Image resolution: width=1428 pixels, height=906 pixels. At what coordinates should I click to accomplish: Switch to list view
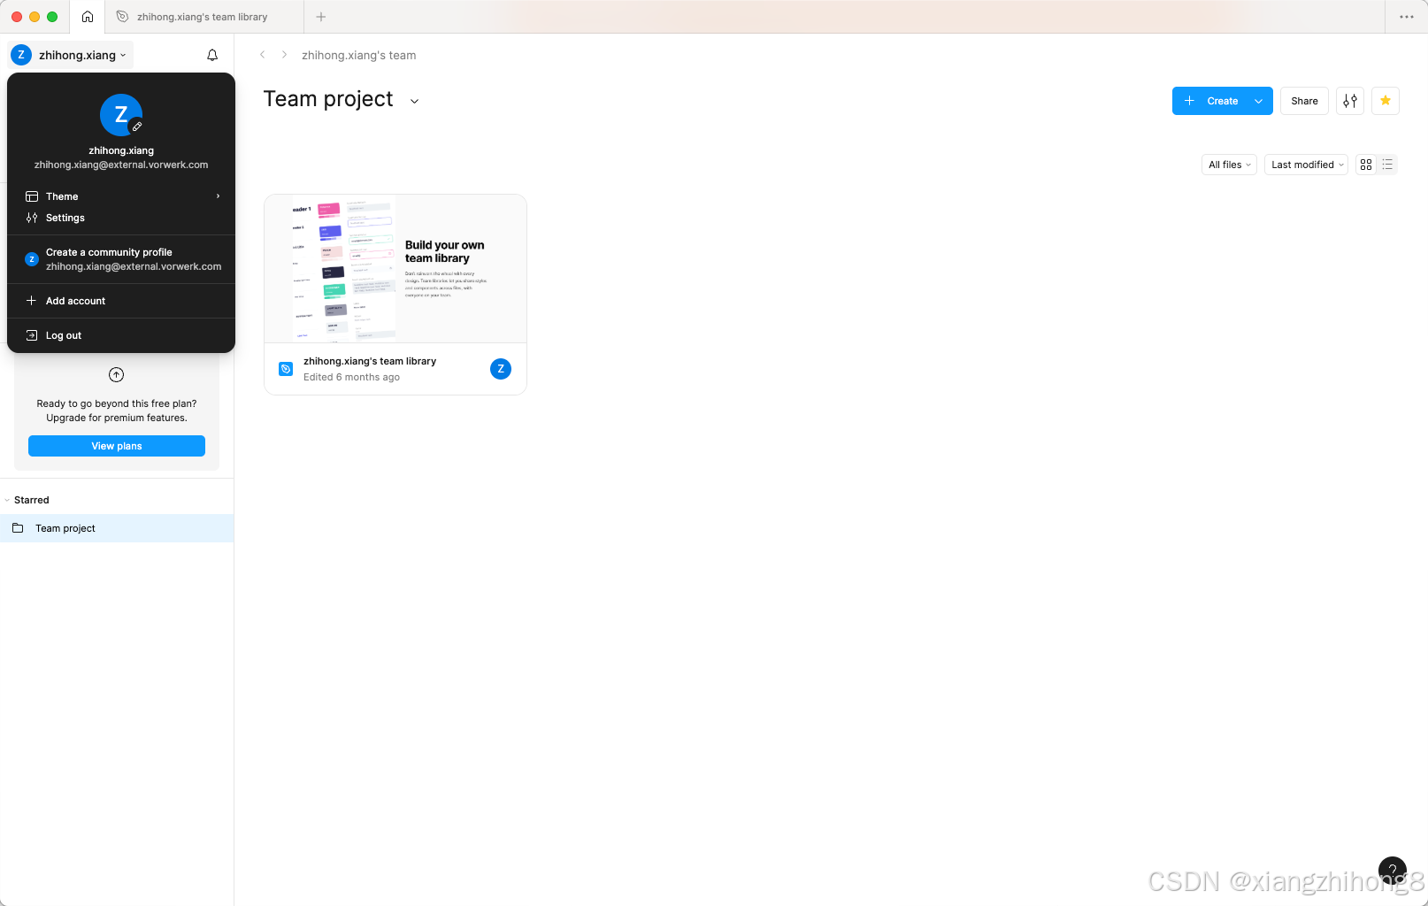pos(1387,165)
